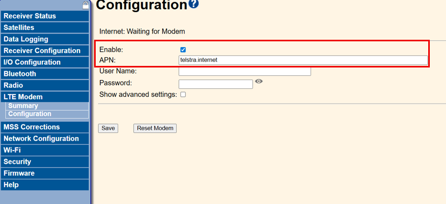Click the padlock icon above the sidebar
This screenshot has width=446, height=204.
[86, 5]
